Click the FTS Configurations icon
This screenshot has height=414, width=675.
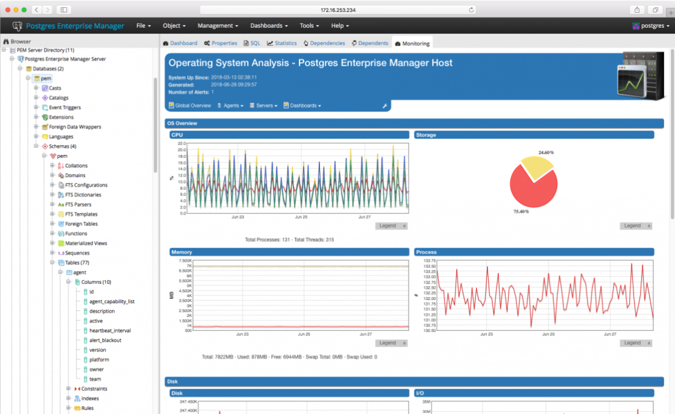pyautogui.click(x=61, y=185)
